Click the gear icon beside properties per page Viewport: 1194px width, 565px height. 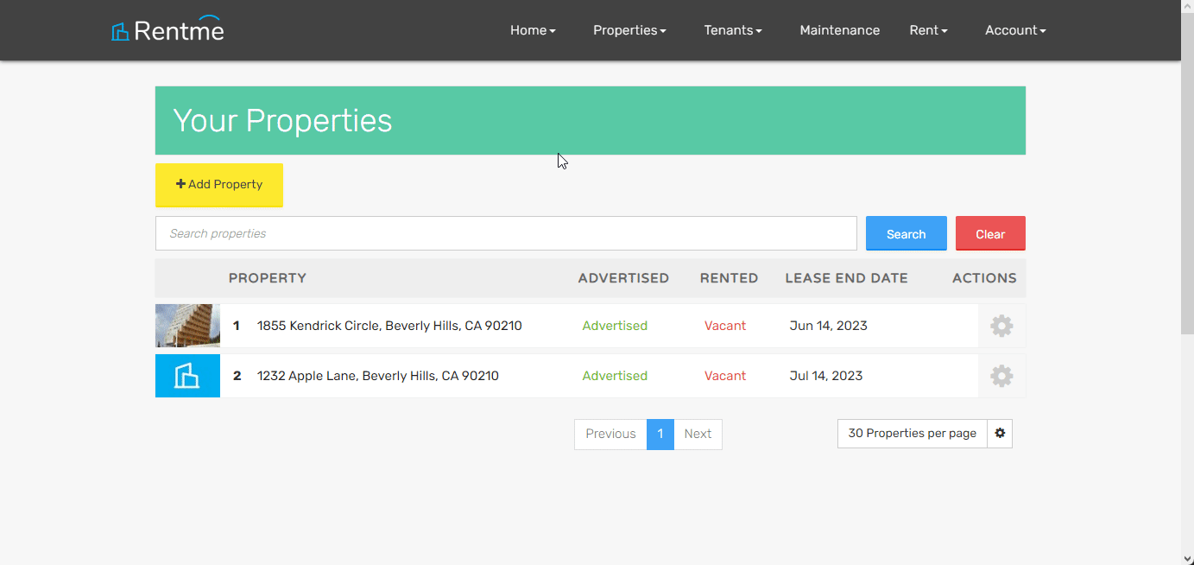point(999,433)
